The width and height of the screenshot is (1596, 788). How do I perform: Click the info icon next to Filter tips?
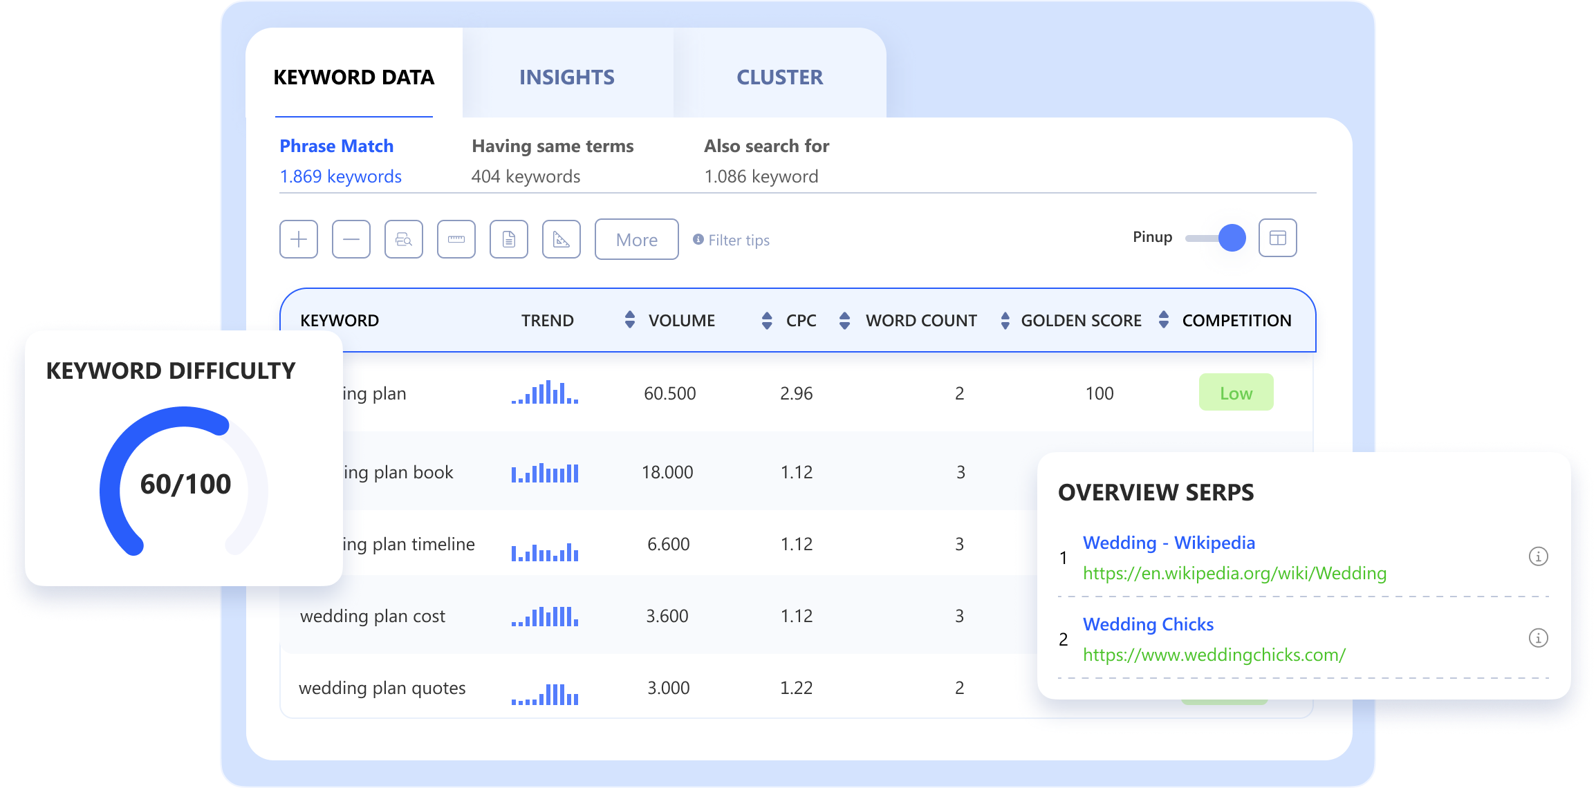698,240
